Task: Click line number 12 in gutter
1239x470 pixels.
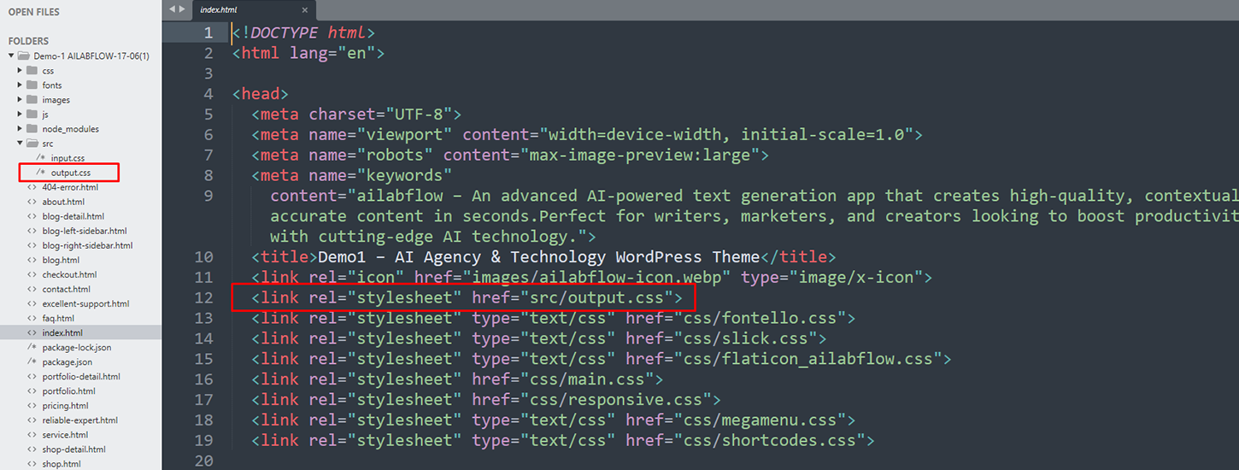Action: coord(203,297)
